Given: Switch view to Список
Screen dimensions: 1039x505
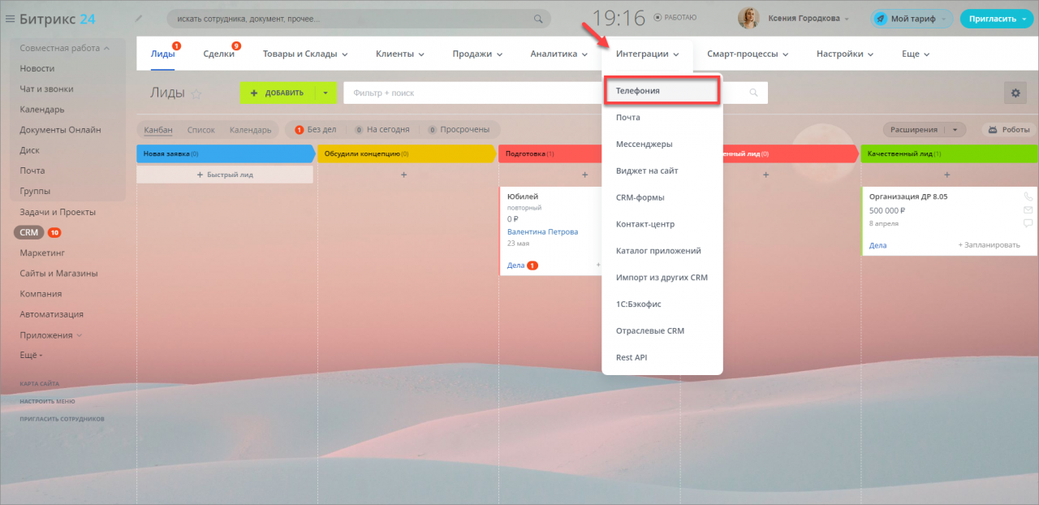Looking at the screenshot, I should (200, 130).
